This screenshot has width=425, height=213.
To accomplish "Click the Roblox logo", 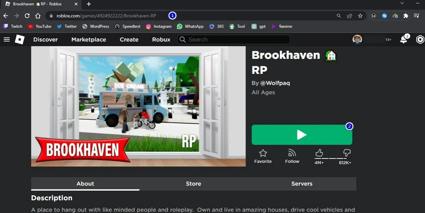I will (x=19, y=39).
